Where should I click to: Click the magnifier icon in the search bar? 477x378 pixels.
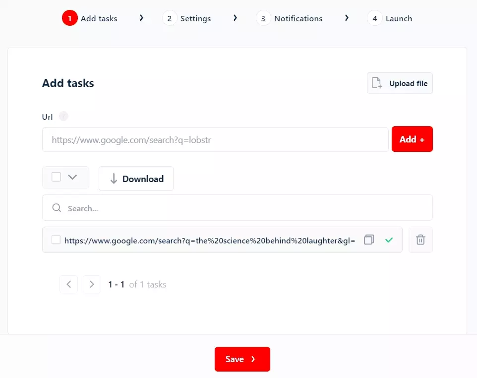pos(57,208)
